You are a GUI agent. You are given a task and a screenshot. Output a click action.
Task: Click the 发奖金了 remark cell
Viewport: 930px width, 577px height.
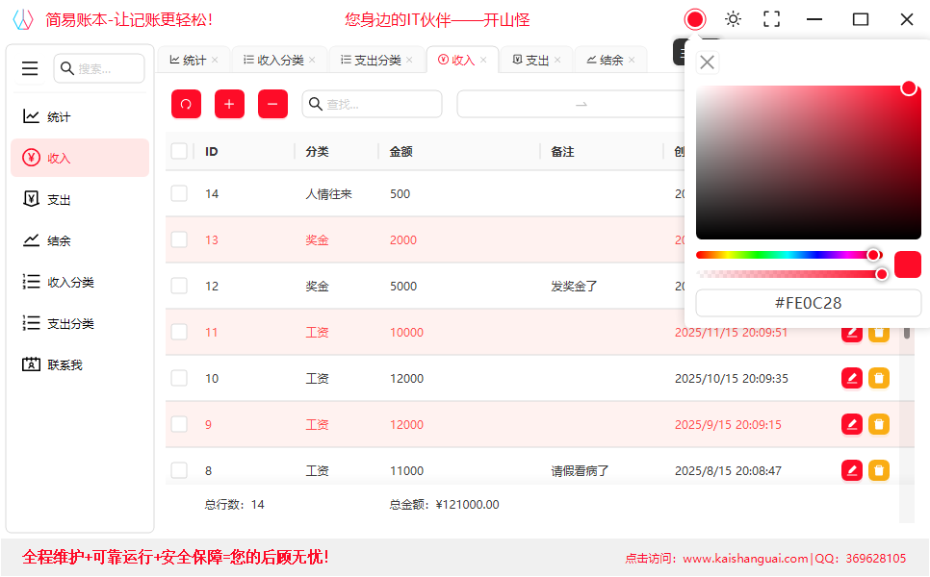click(x=574, y=287)
